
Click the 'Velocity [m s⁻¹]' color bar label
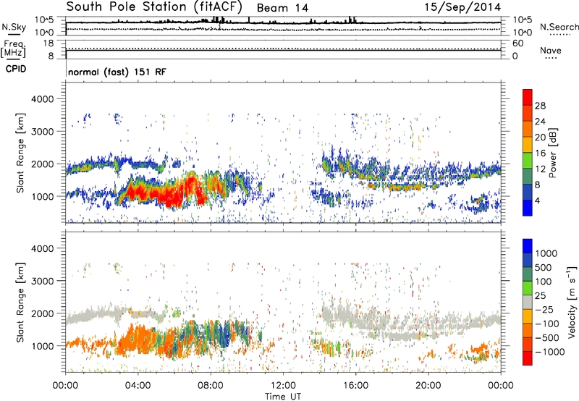(572, 302)
